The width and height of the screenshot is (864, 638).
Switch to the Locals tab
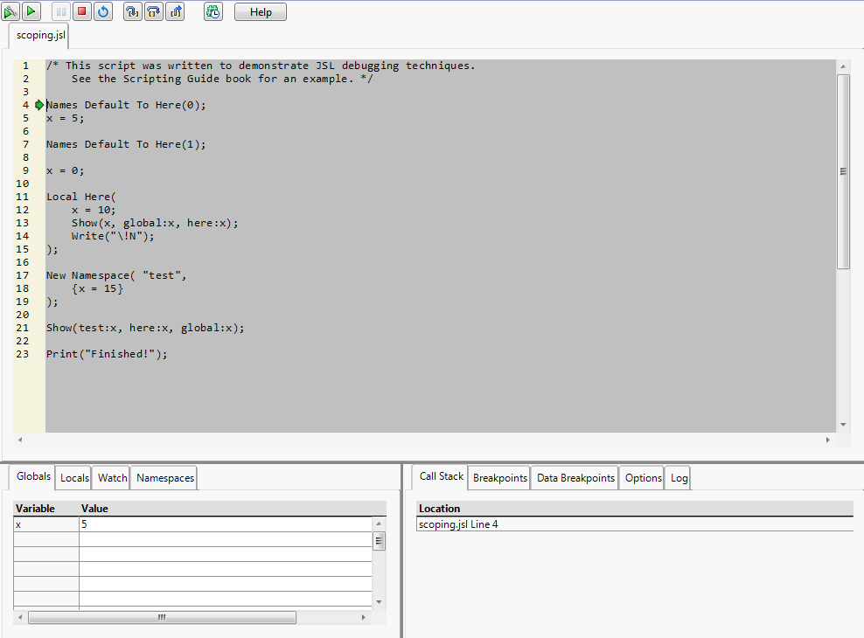pyautogui.click(x=74, y=478)
